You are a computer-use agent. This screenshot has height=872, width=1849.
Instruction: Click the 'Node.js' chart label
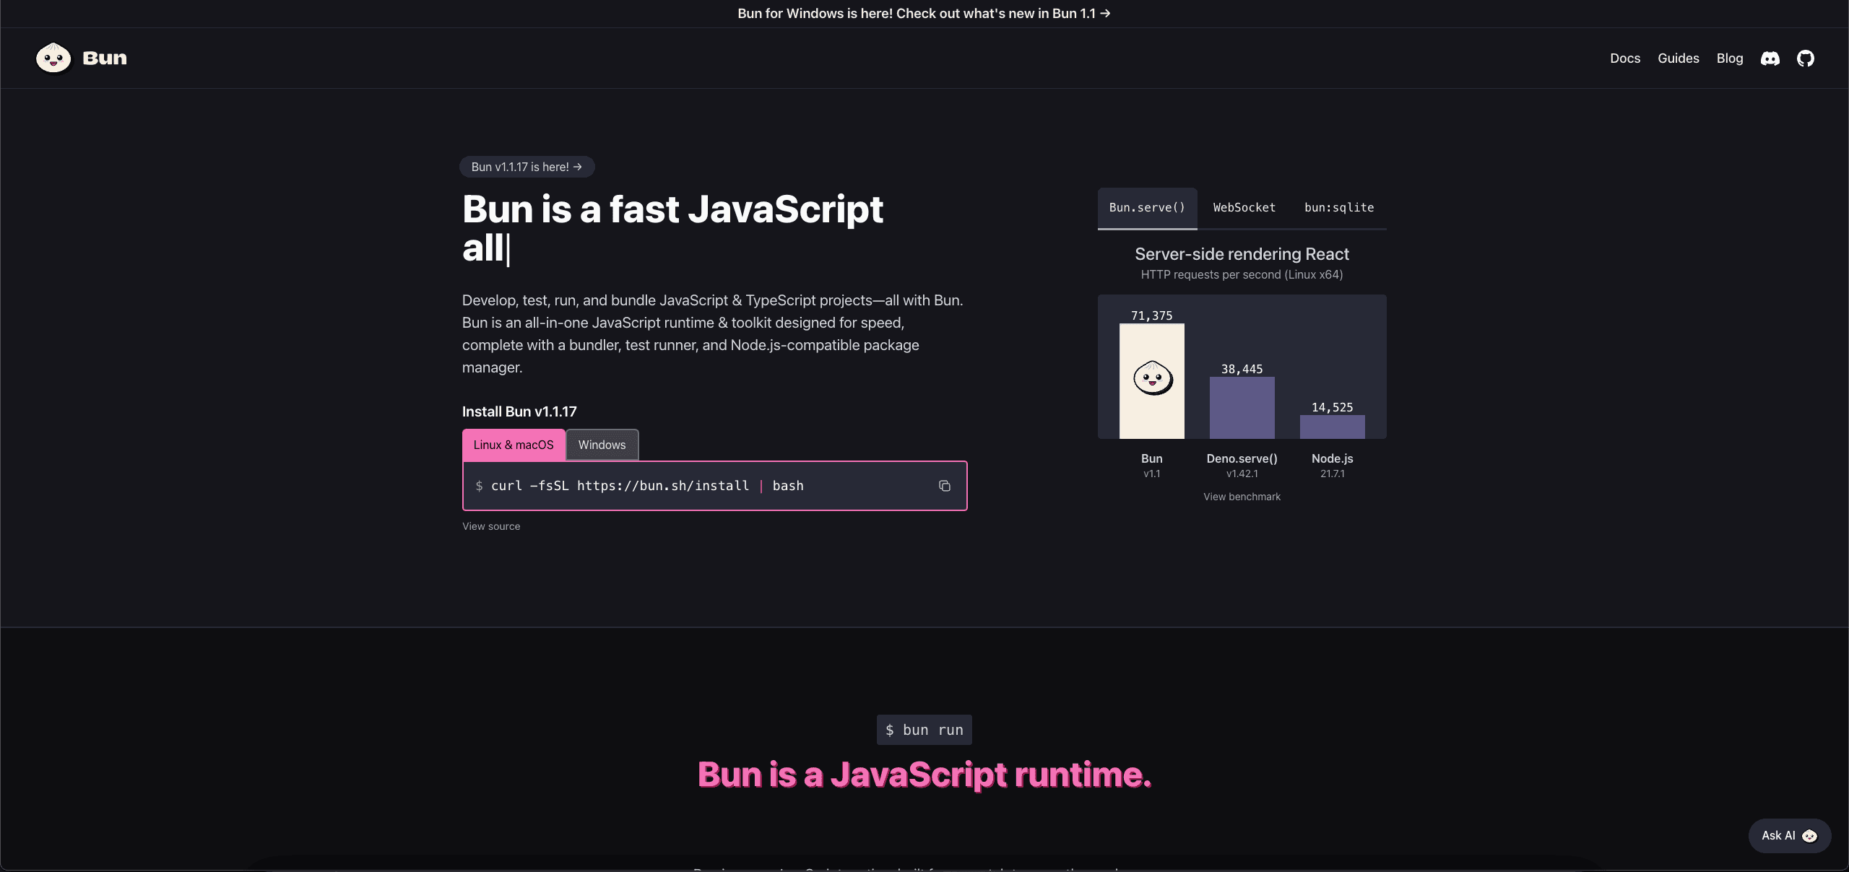click(x=1333, y=458)
